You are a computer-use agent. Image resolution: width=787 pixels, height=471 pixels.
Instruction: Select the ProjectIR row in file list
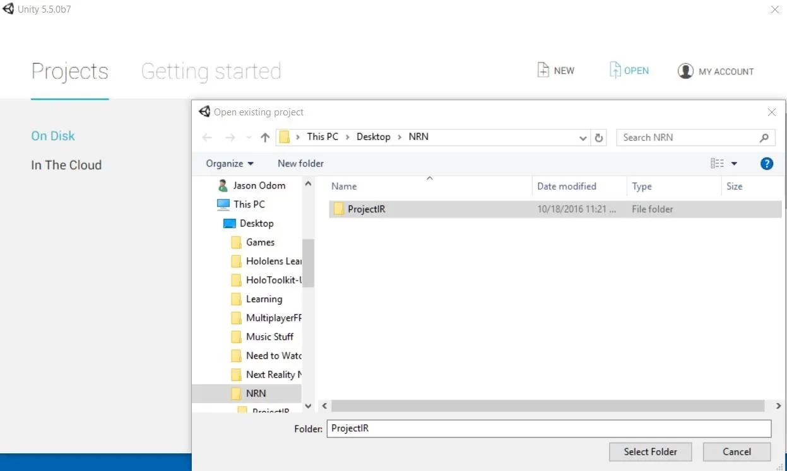coord(555,209)
